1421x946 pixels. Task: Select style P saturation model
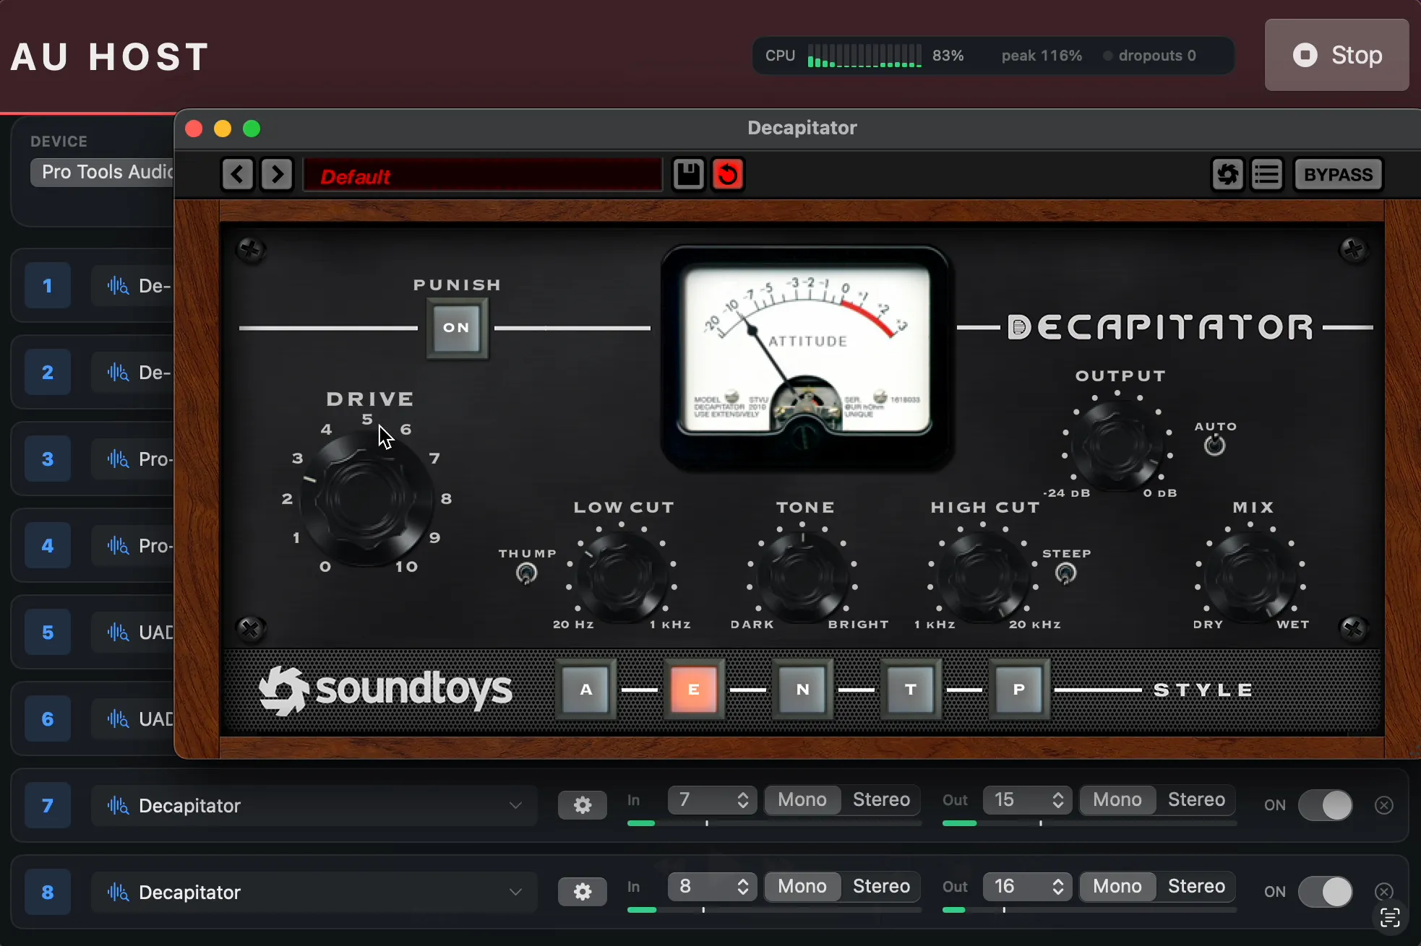click(1019, 690)
